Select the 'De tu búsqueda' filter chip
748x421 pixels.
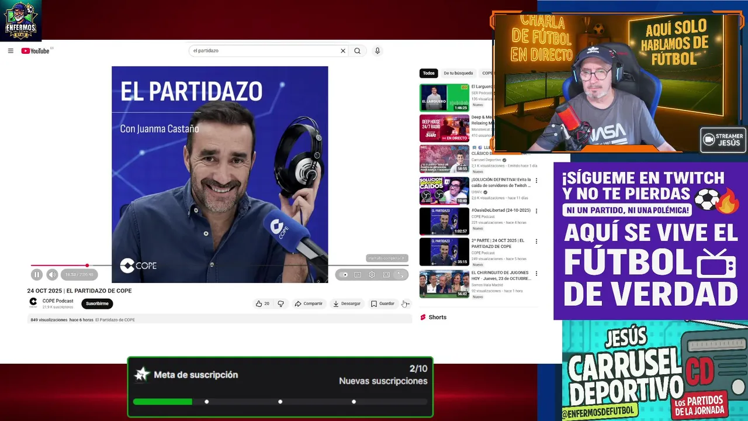(458, 73)
